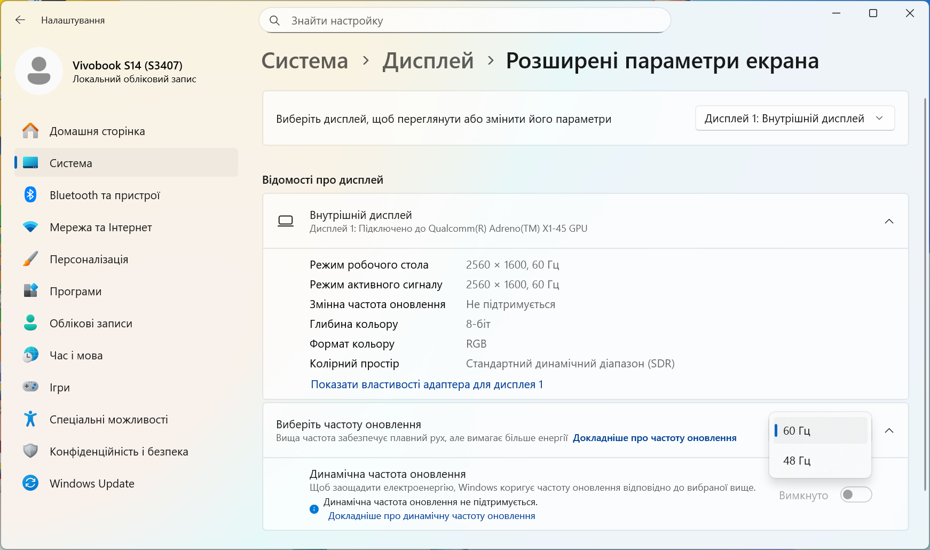Collapse the refresh rate section chevron
The width and height of the screenshot is (930, 550).
(x=889, y=430)
